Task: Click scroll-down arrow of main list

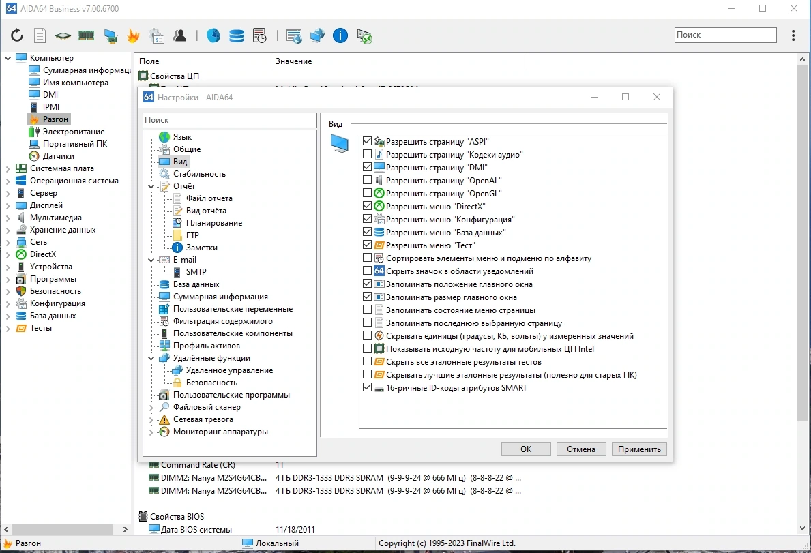Action: (802, 528)
